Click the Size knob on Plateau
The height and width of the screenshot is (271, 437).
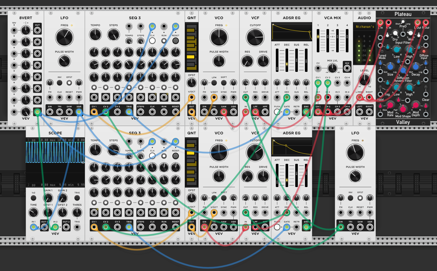pos(390,67)
